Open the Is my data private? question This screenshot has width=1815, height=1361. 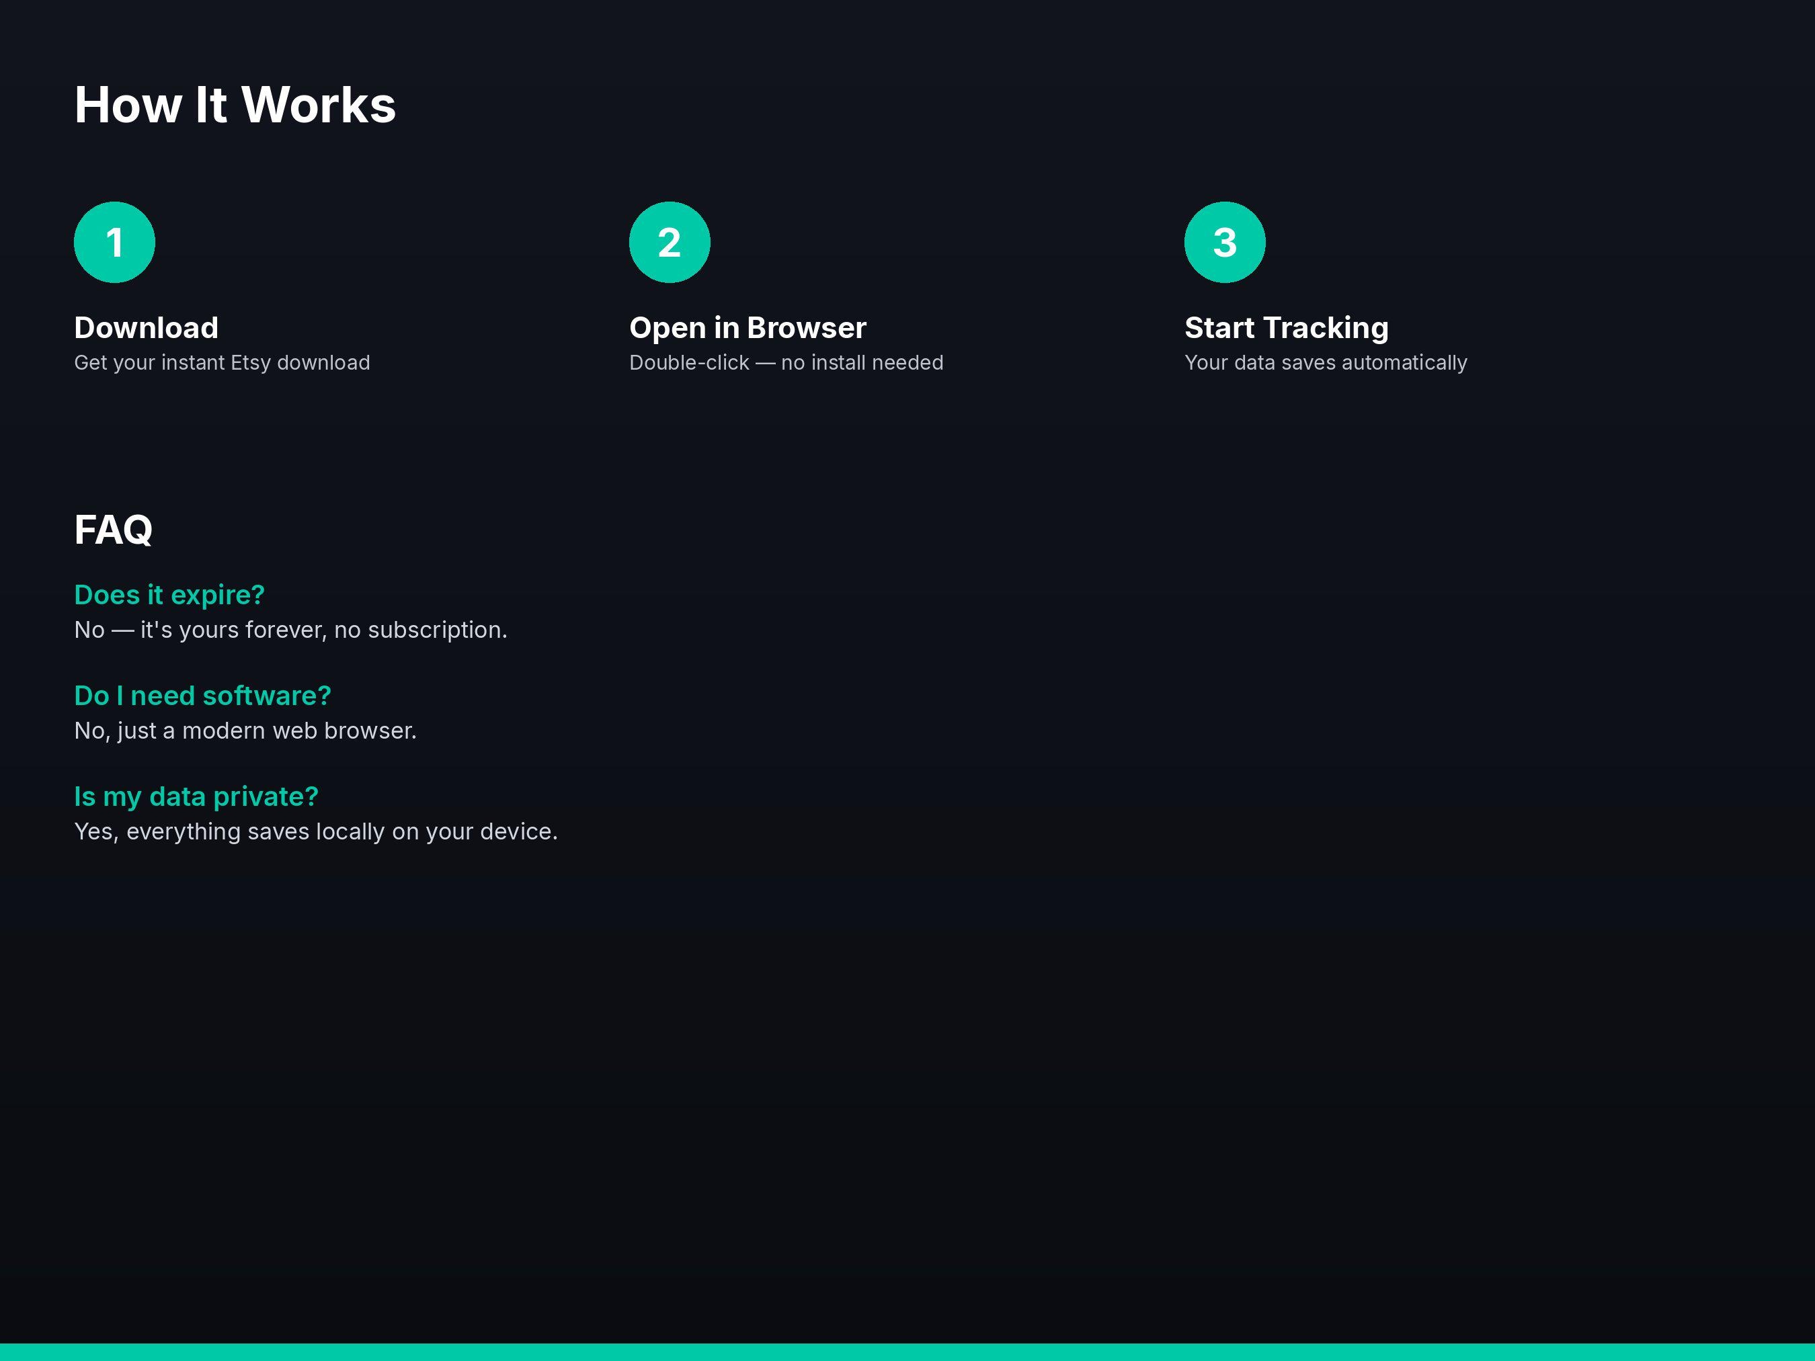tap(196, 796)
